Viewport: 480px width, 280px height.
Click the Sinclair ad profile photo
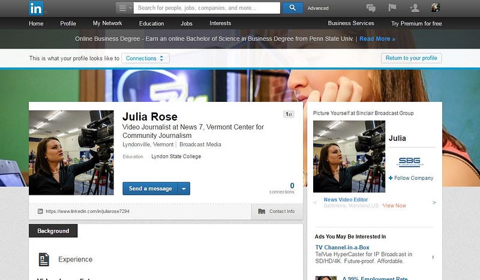click(349, 156)
